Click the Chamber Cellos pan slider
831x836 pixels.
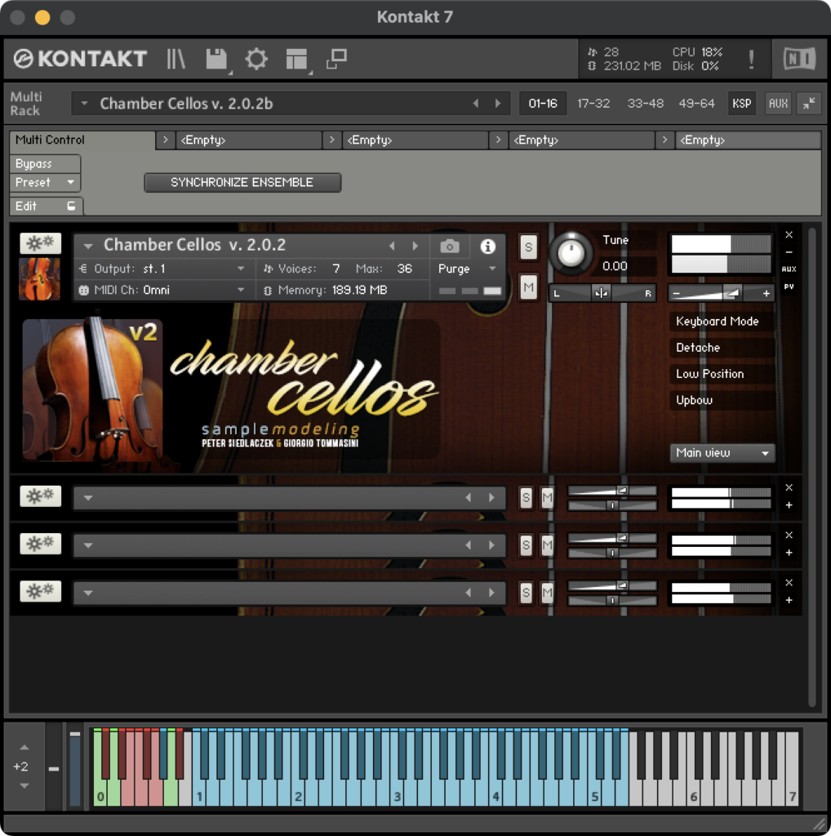pyautogui.click(x=602, y=293)
